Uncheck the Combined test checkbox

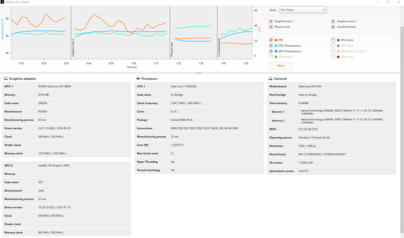(333, 27)
